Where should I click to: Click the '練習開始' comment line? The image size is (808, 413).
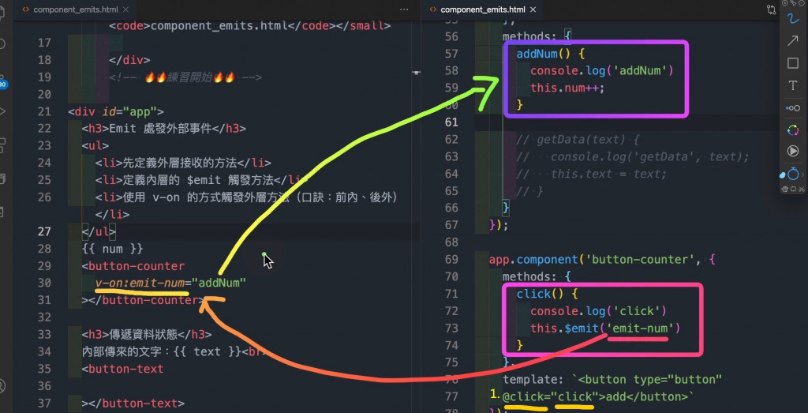pyautogui.click(x=185, y=77)
